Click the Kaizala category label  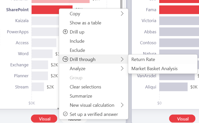(22, 21)
